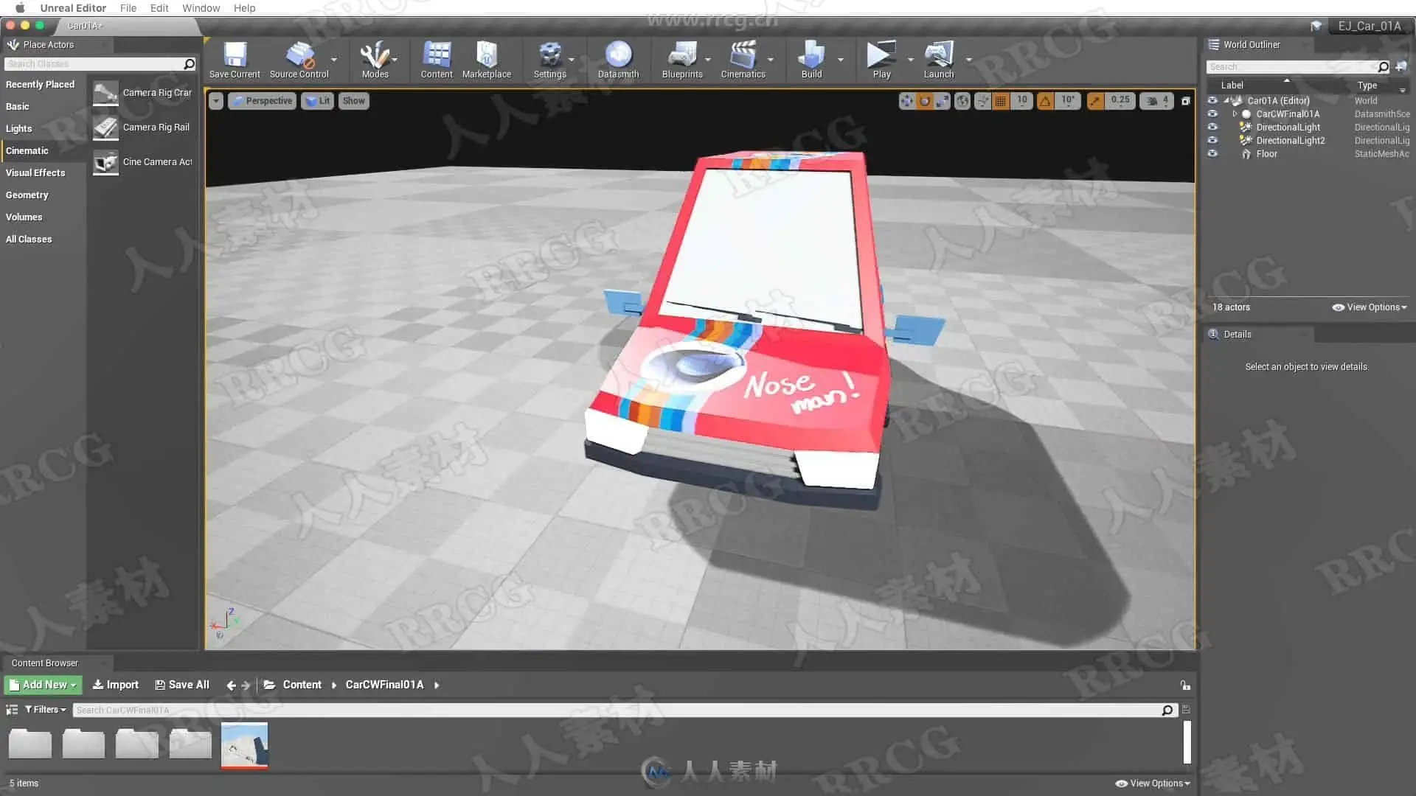Expand the CarCWFinal01A tree item
The height and width of the screenshot is (796, 1416).
pos(1235,114)
